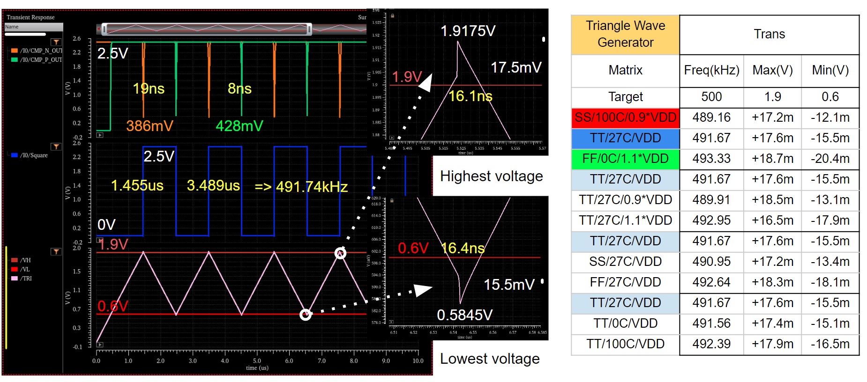Toggle the /I0/CMP_P_OUT green trace swatch

pos(15,60)
